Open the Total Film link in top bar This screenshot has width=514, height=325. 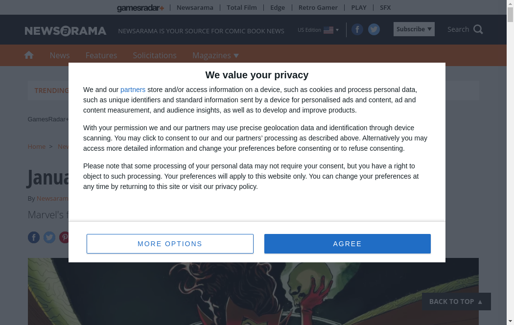coord(242,8)
